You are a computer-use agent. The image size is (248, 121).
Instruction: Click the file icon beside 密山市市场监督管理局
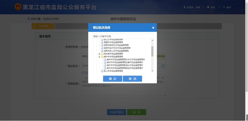point(102,71)
